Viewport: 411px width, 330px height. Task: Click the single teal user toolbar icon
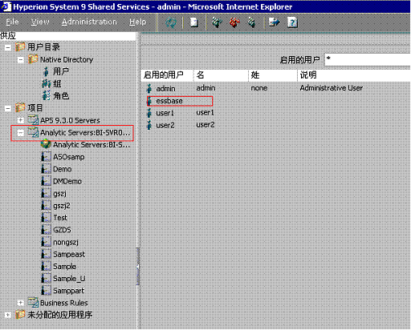pyautogui.click(x=251, y=22)
